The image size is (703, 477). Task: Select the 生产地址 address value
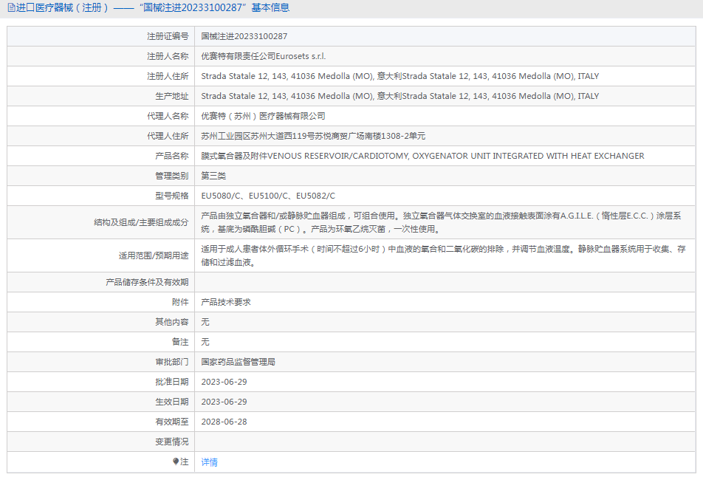tap(400, 96)
